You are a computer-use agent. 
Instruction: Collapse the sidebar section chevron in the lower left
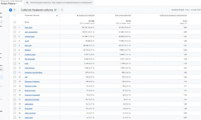(1, 99)
